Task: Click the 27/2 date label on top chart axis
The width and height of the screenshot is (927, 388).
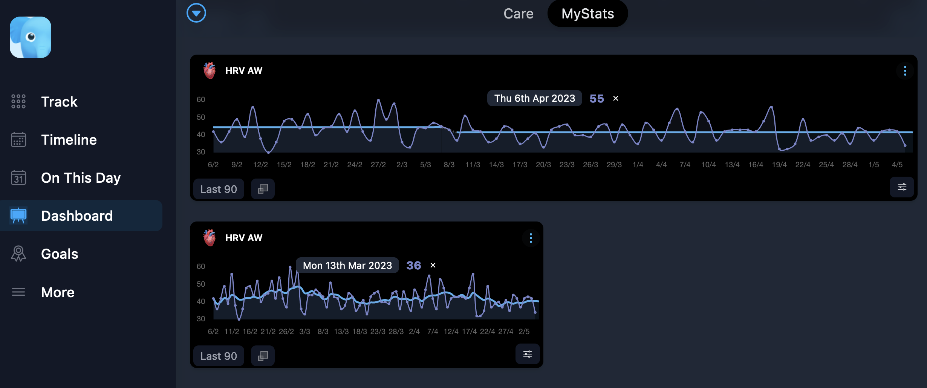Action: [x=378, y=165]
